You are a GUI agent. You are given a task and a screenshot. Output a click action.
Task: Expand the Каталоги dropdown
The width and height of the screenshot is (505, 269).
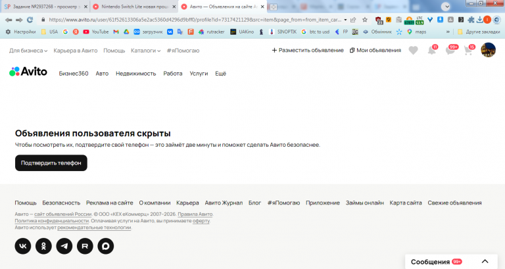pos(145,51)
